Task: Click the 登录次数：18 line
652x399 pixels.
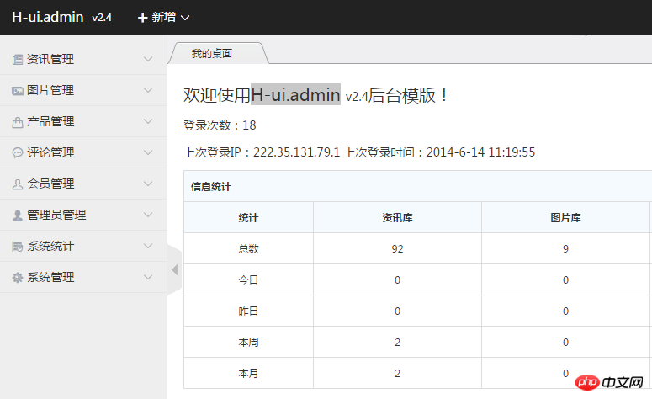Action: pyautogui.click(x=220, y=125)
